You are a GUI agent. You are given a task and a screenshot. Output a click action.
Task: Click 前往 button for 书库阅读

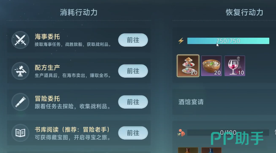click(x=133, y=133)
